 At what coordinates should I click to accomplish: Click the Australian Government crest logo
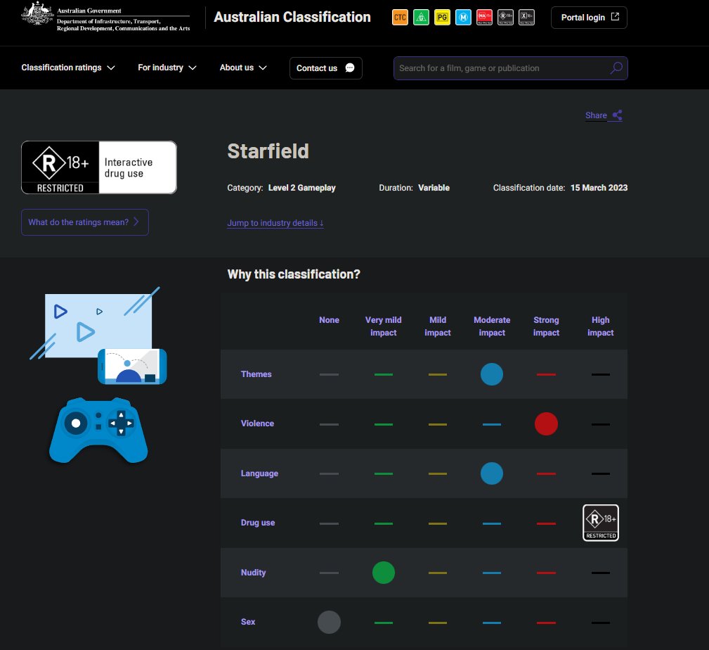(x=37, y=13)
